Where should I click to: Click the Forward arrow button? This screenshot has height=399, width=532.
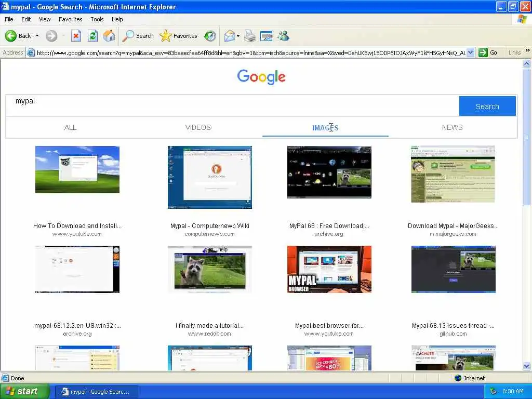click(x=51, y=36)
